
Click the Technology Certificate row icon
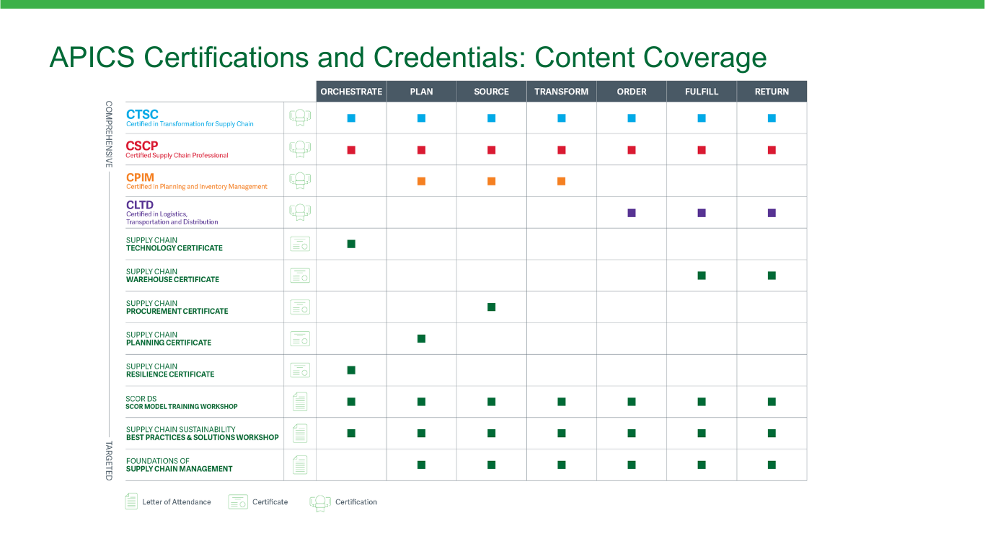[x=300, y=244]
